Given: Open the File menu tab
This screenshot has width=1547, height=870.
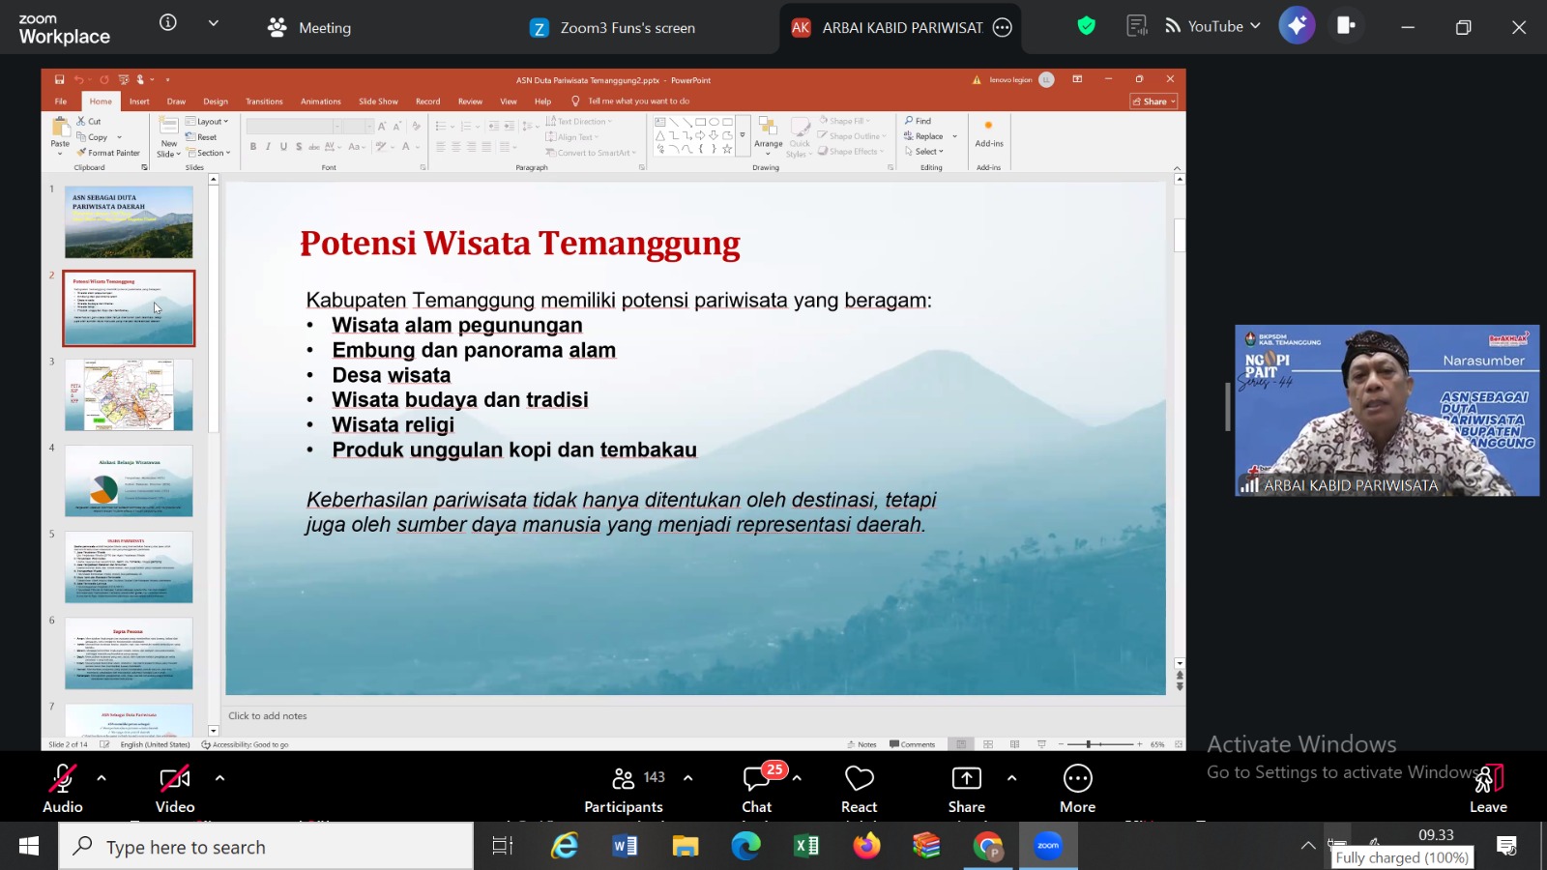Looking at the screenshot, I should 61,101.
